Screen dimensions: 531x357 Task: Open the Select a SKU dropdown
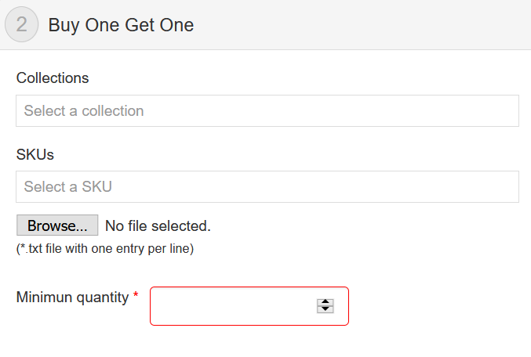pos(267,187)
